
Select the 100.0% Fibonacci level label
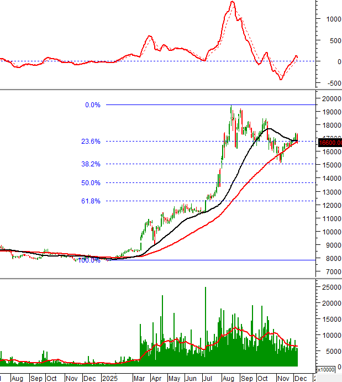point(89,260)
